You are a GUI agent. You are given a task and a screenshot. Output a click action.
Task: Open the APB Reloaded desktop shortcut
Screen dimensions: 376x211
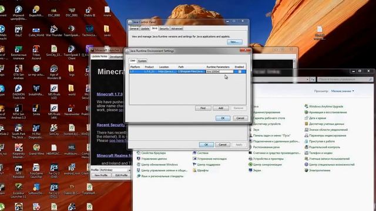coord(19,171)
